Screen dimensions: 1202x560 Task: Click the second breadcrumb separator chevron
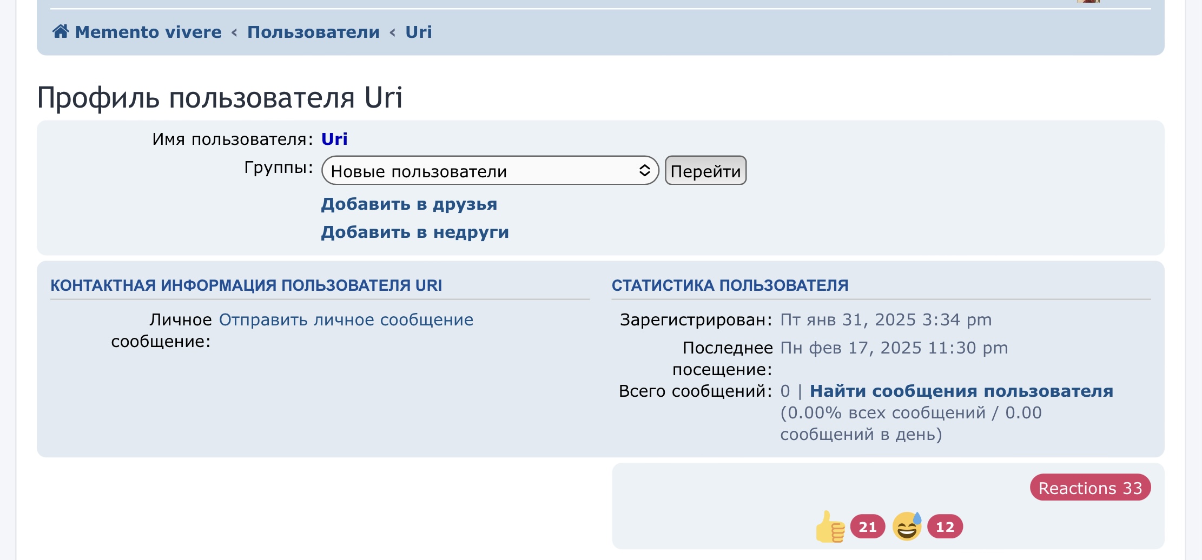coord(392,32)
